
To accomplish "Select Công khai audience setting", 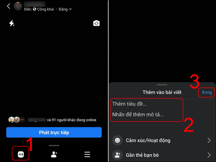I will click(44, 9).
